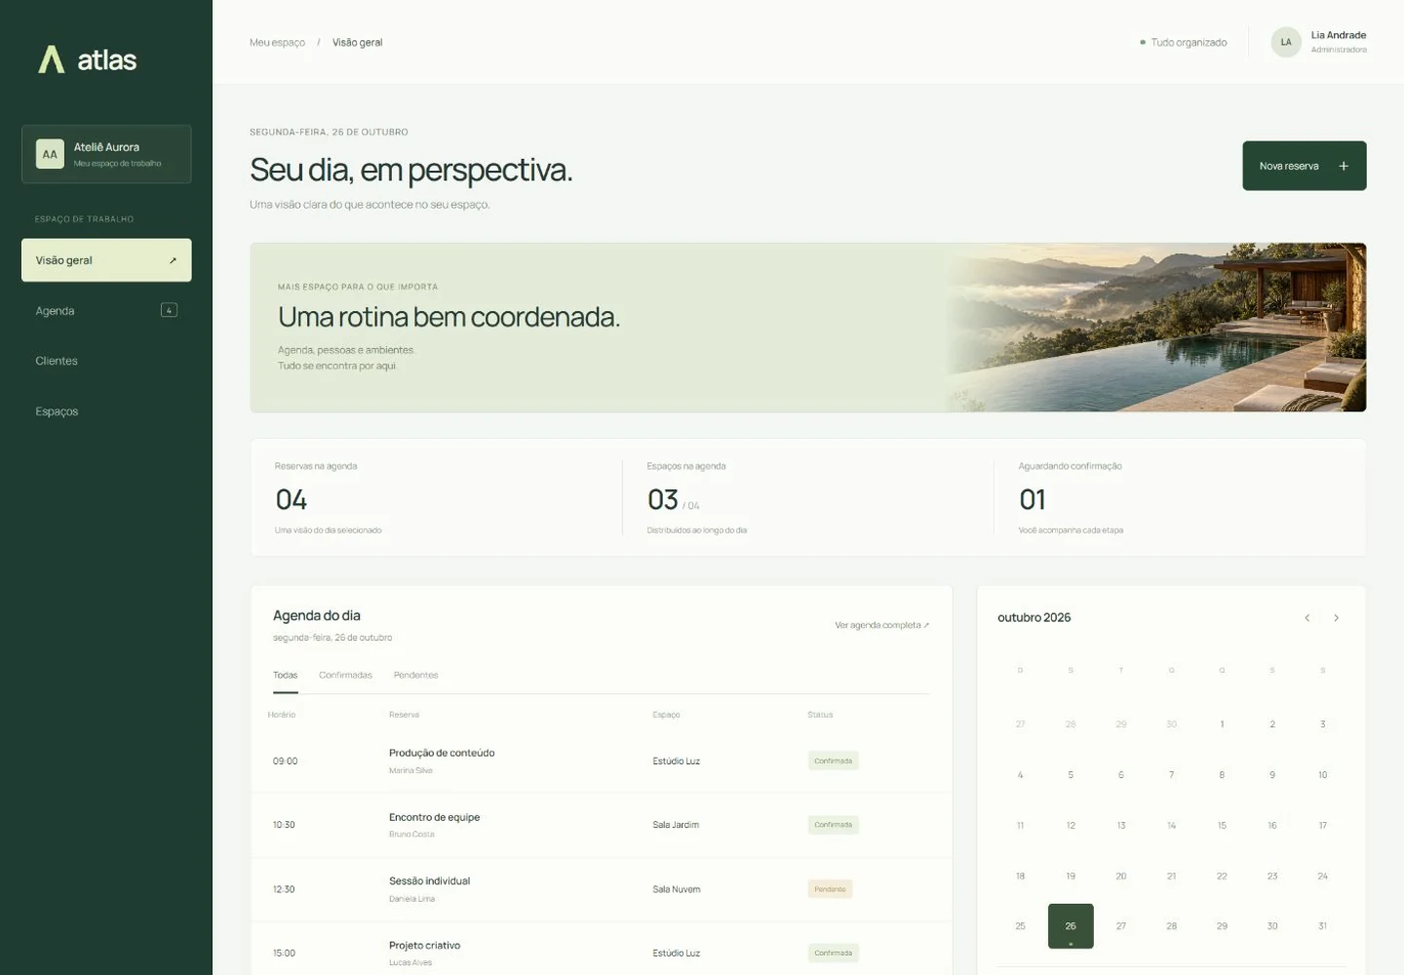Viewport: 1404px width, 975px height.
Task: Click Sala Nuvem space cell
Action: click(677, 889)
